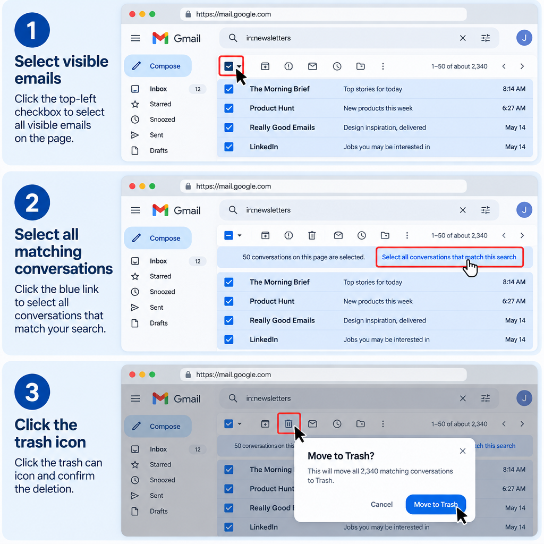The height and width of the screenshot is (544, 544).
Task: Click the J account avatar in step 2 Gmail
Action: (524, 209)
